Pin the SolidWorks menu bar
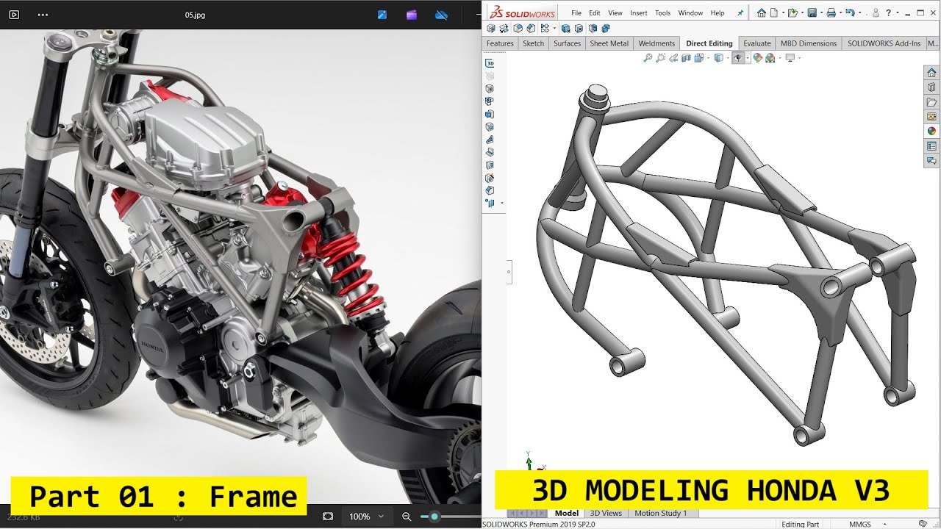941x529 pixels. tap(740, 12)
